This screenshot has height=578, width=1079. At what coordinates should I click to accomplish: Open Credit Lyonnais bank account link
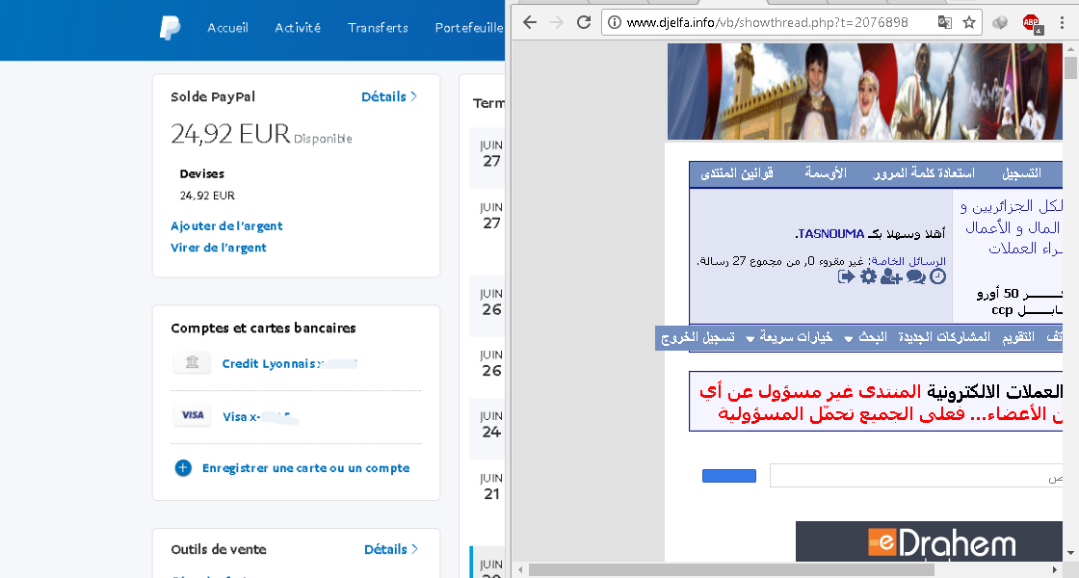(289, 363)
